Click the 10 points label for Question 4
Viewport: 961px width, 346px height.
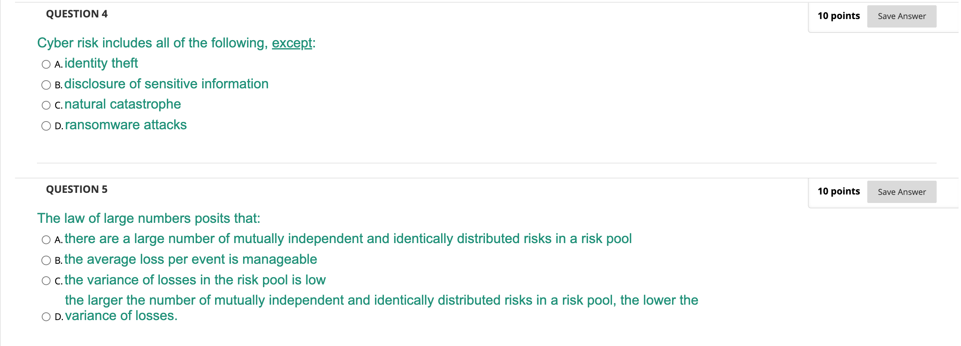click(838, 16)
